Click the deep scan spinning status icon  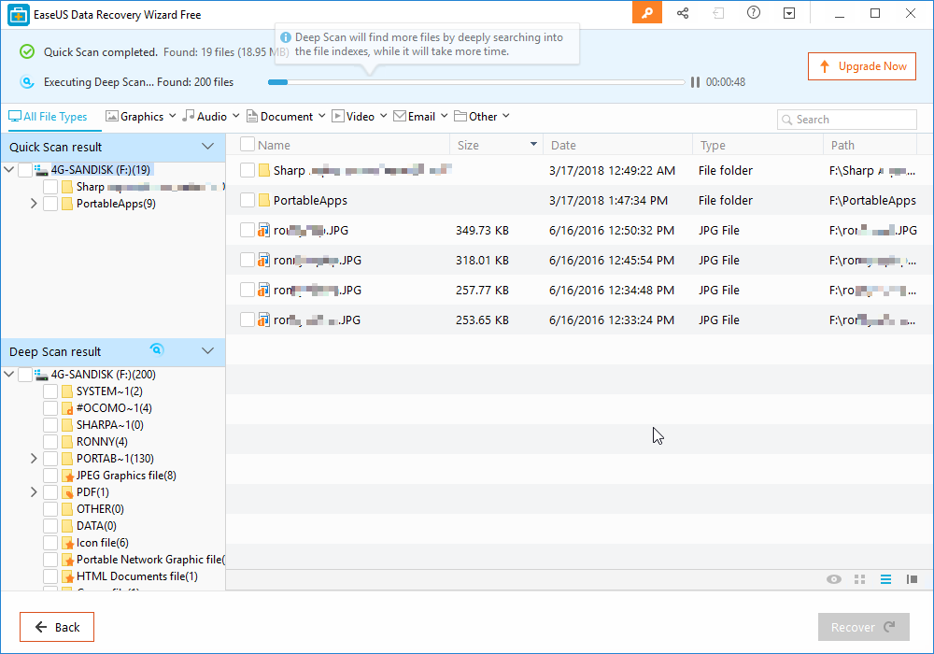click(x=157, y=349)
